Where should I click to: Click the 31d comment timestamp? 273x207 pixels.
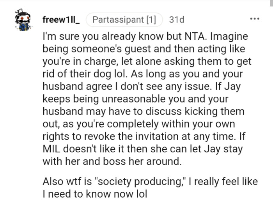177,19
